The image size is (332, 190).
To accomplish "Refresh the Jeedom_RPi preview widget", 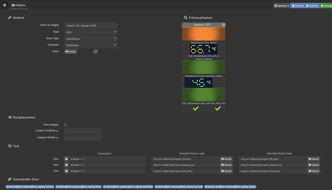I will click(223, 25).
